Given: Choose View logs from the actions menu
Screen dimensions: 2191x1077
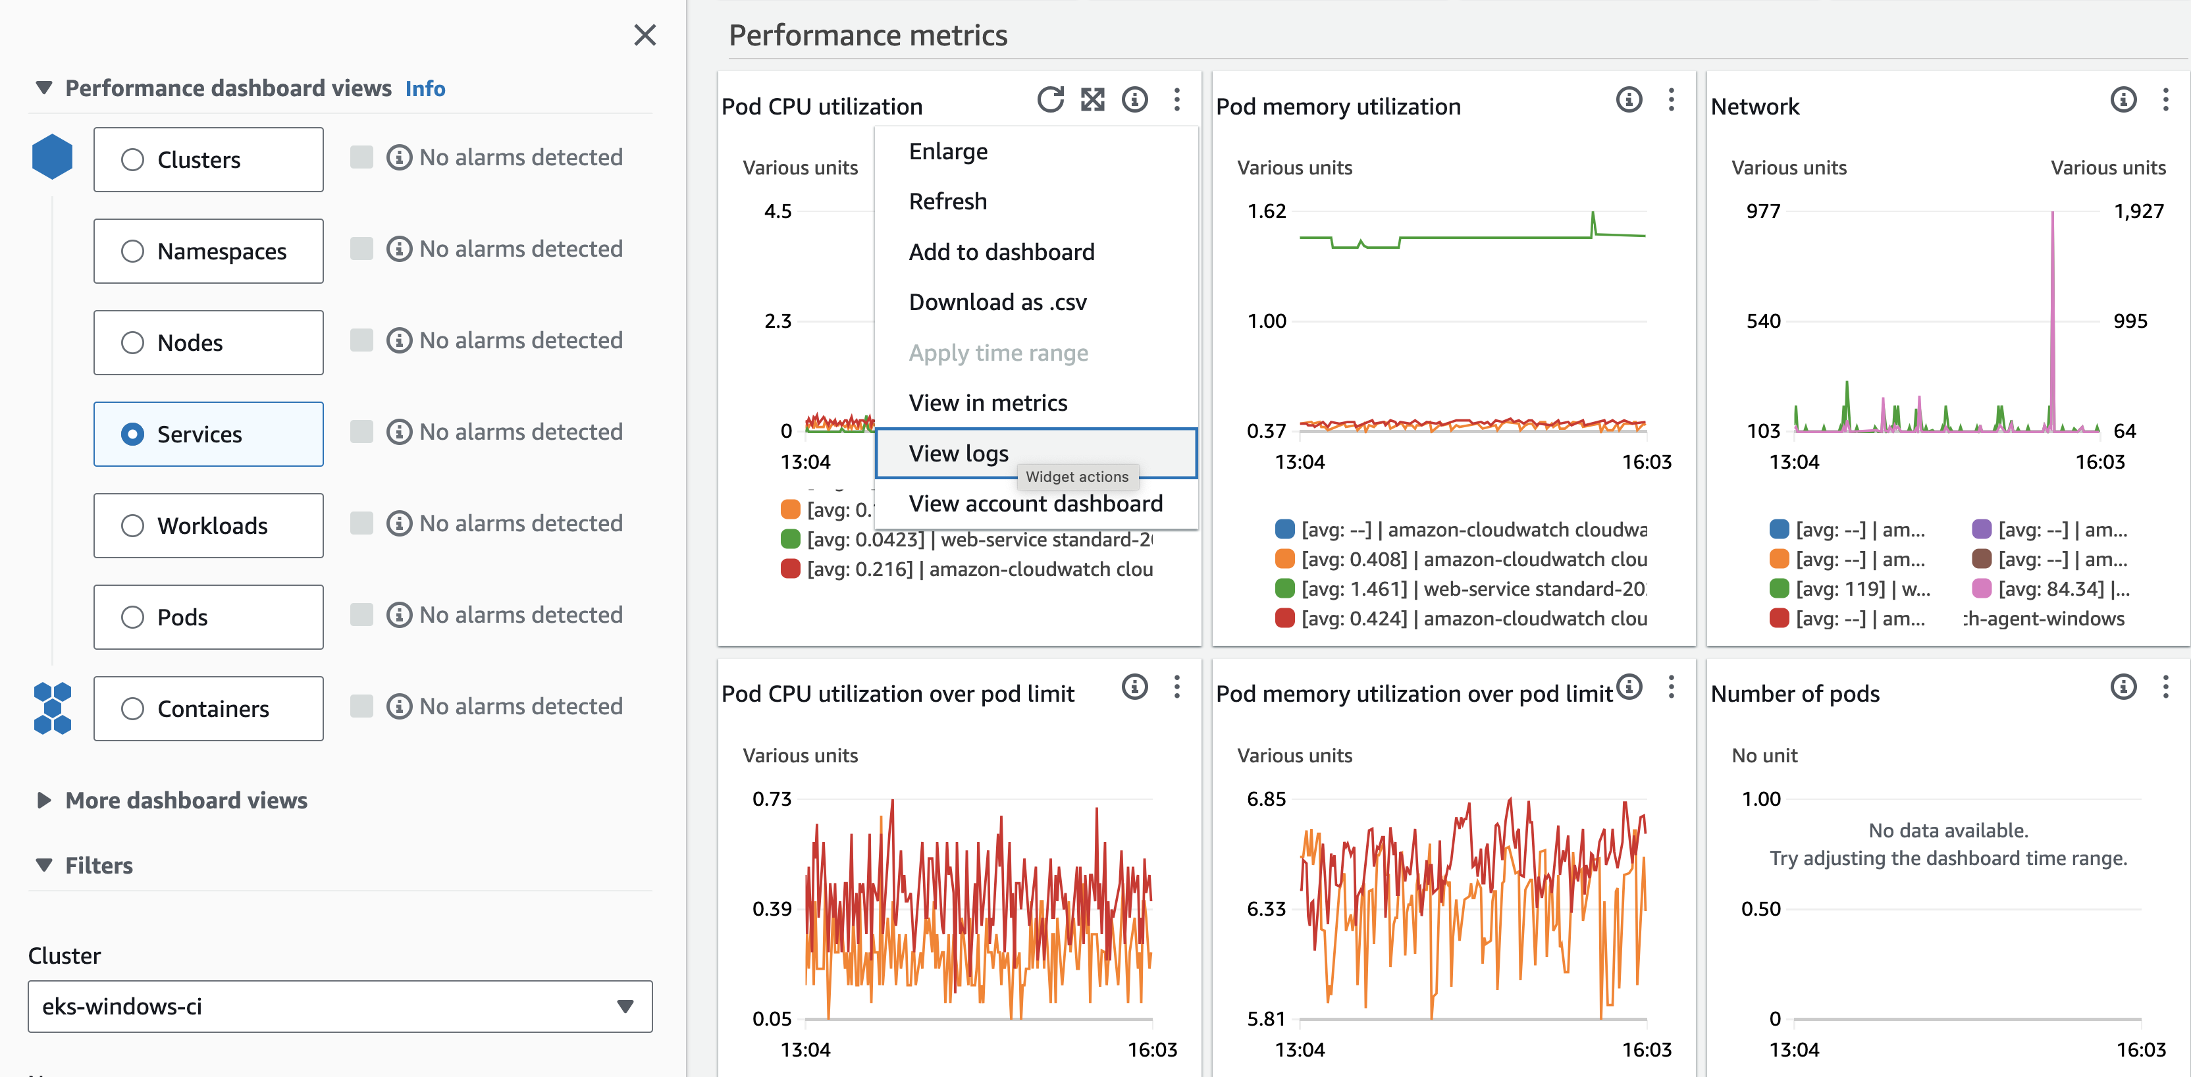Looking at the screenshot, I should [958, 452].
